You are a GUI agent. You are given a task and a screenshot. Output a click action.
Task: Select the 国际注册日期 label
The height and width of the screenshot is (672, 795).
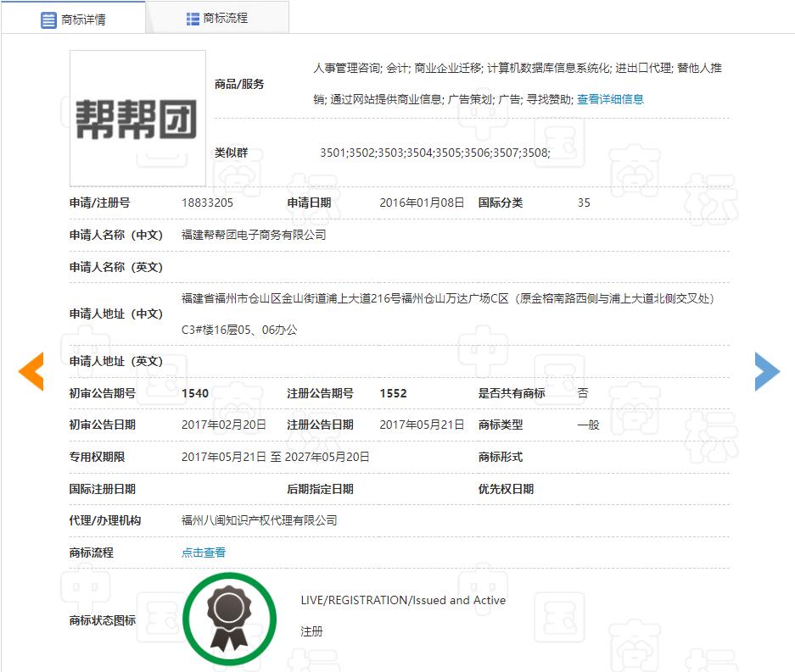click(103, 489)
